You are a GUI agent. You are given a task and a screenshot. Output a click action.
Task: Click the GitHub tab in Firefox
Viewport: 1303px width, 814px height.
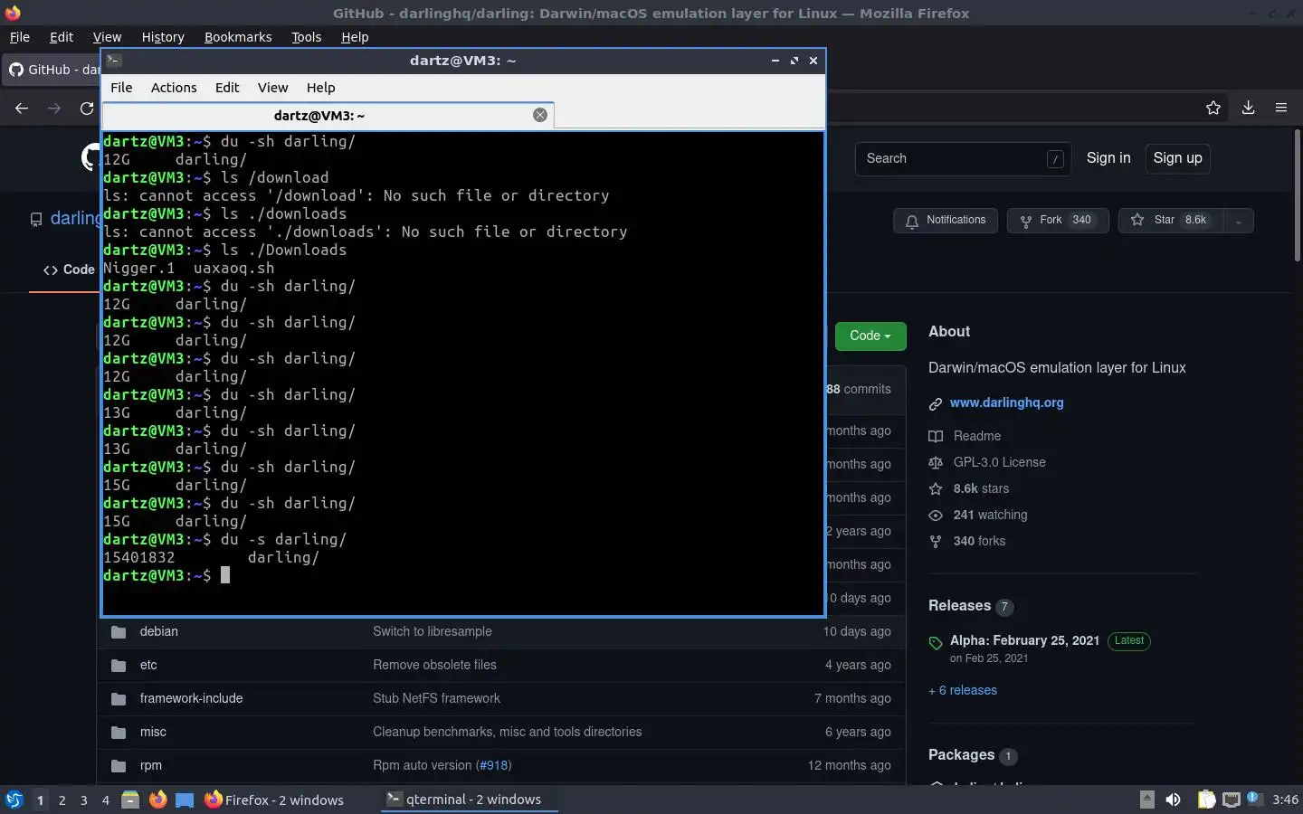[x=52, y=70]
